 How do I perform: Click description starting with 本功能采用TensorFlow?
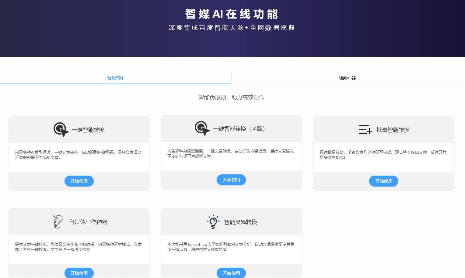231,247
